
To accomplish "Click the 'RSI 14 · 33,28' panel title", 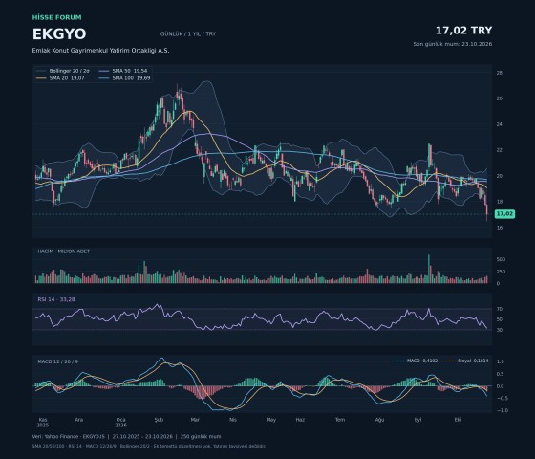I will pyautogui.click(x=56, y=299).
